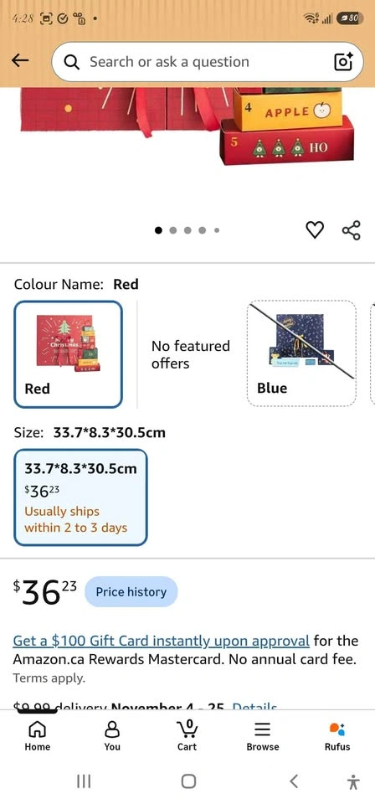
Task: Open the Browse menu
Action: coord(262,734)
